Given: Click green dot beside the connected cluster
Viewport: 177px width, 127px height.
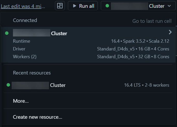Looking at the screenshot, I should click(7, 33).
